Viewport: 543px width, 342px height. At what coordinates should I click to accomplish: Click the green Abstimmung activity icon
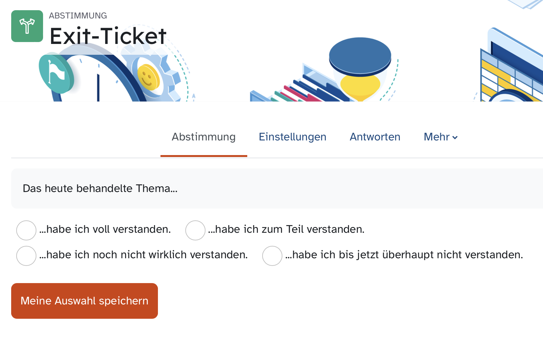point(27,26)
